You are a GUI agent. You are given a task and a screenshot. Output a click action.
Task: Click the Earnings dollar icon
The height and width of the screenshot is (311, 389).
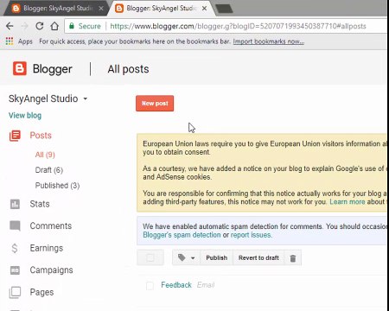15,248
